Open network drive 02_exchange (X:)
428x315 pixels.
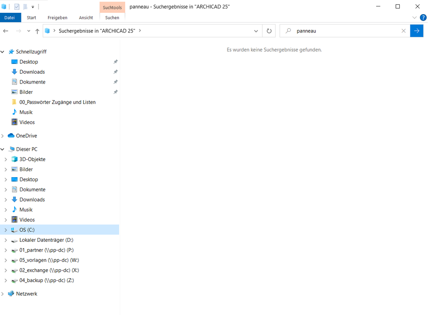click(49, 270)
